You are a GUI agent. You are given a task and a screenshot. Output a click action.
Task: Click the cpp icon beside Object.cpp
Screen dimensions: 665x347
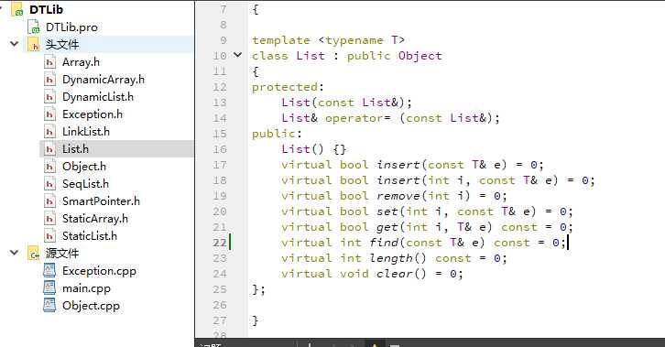click(x=49, y=306)
